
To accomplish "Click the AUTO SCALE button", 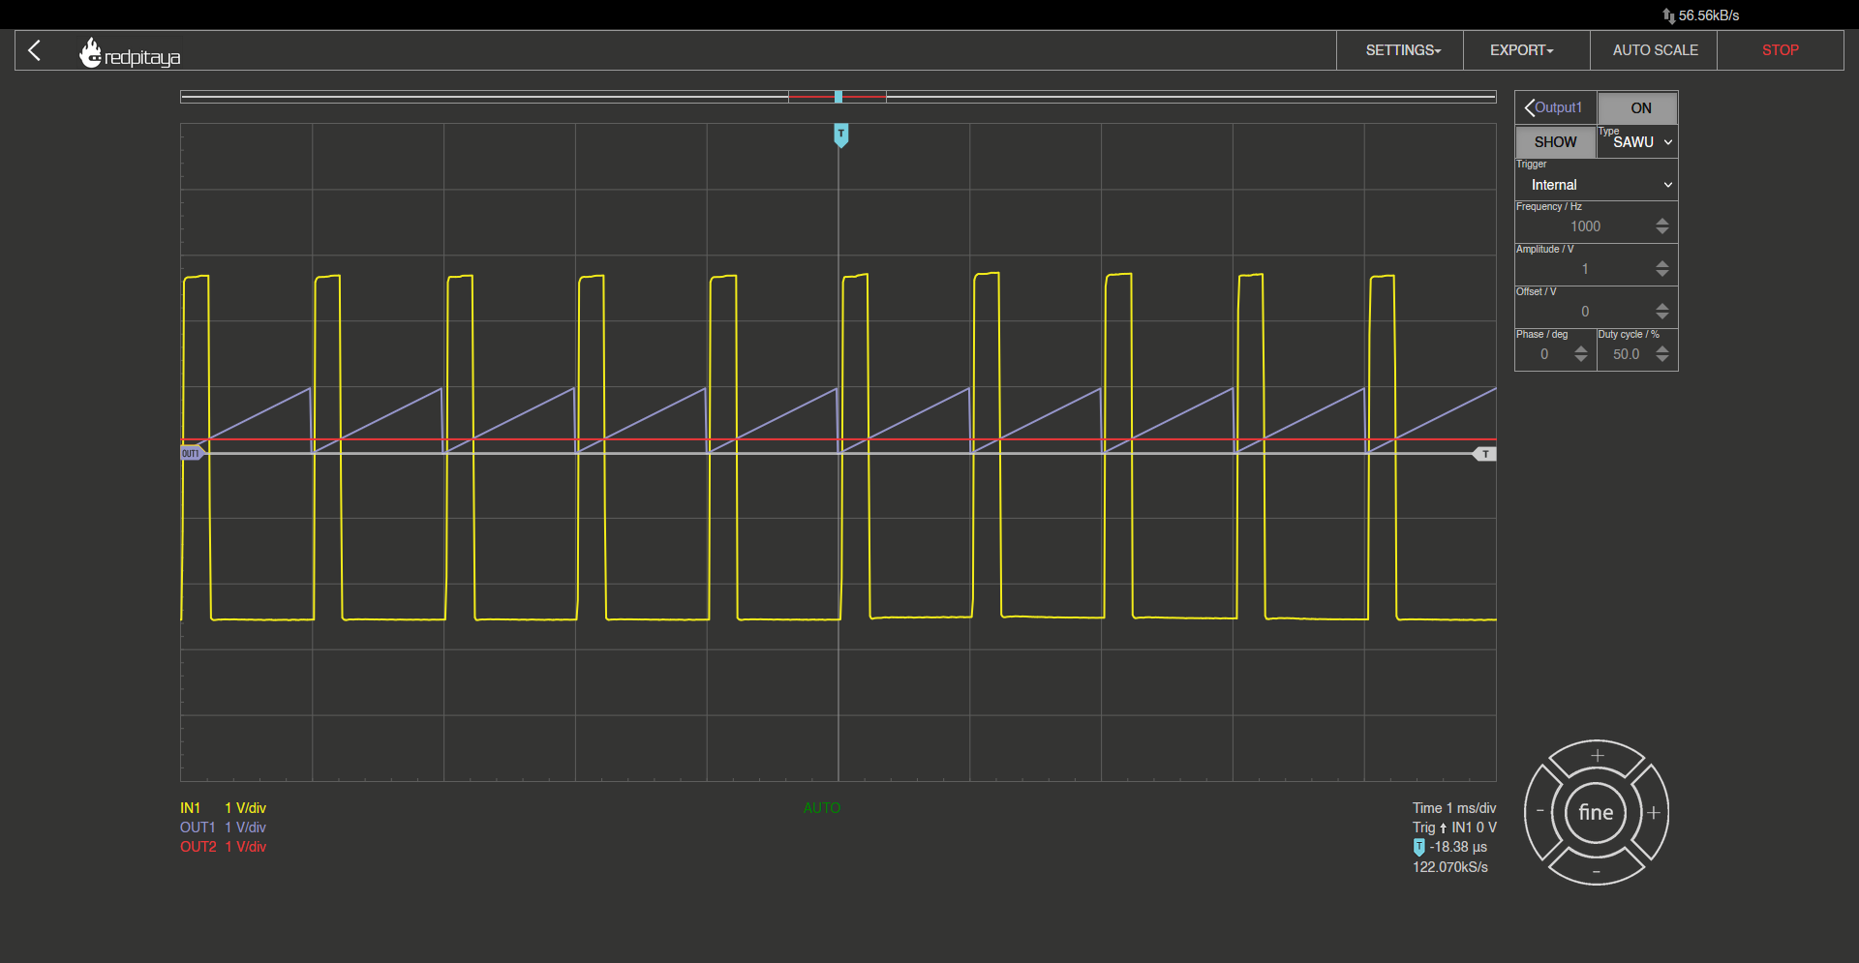I will 1654,50.
